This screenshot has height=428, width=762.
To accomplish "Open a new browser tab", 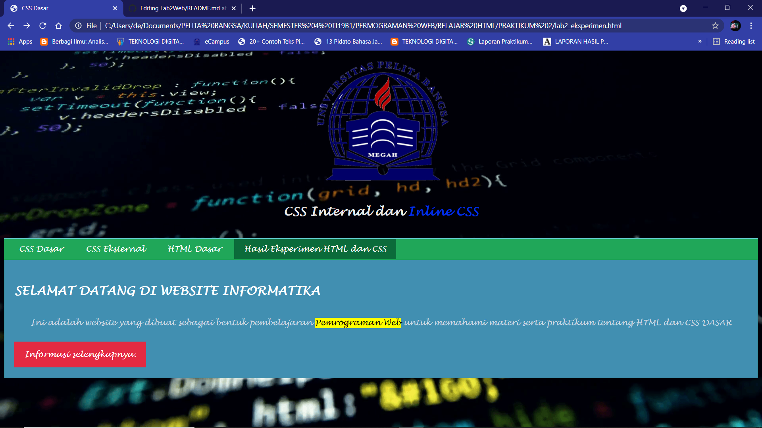I will click(252, 8).
